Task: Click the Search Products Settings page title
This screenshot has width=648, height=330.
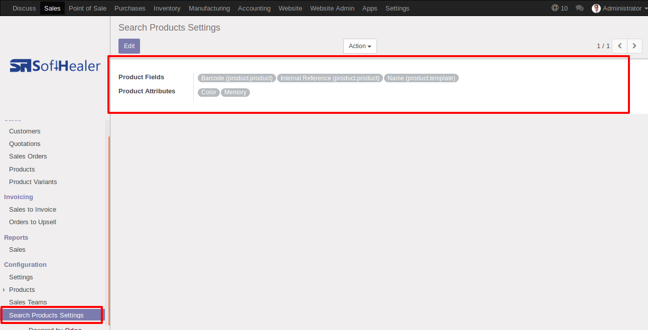Action: coord(169,28)
